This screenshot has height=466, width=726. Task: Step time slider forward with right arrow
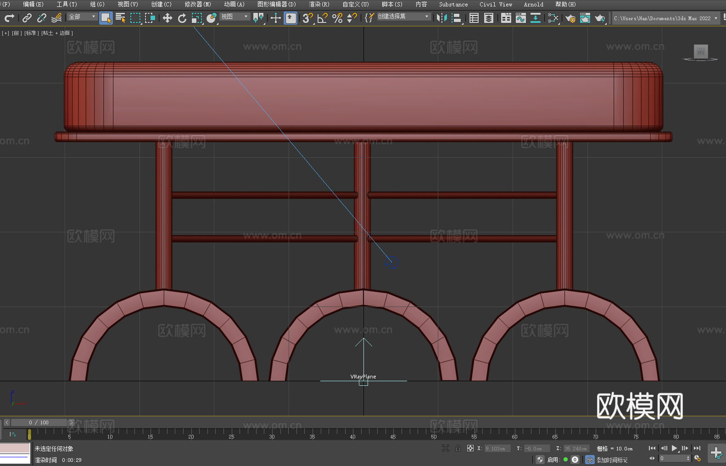(x=71, y=422)
